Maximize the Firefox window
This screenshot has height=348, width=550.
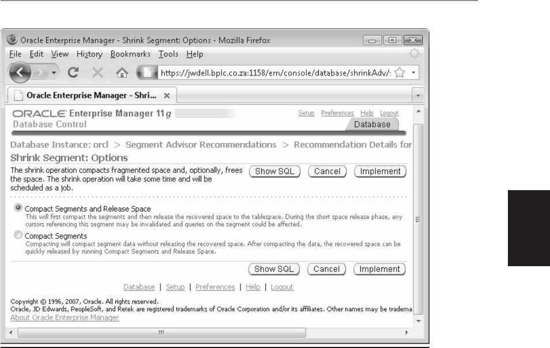(393, 40)
